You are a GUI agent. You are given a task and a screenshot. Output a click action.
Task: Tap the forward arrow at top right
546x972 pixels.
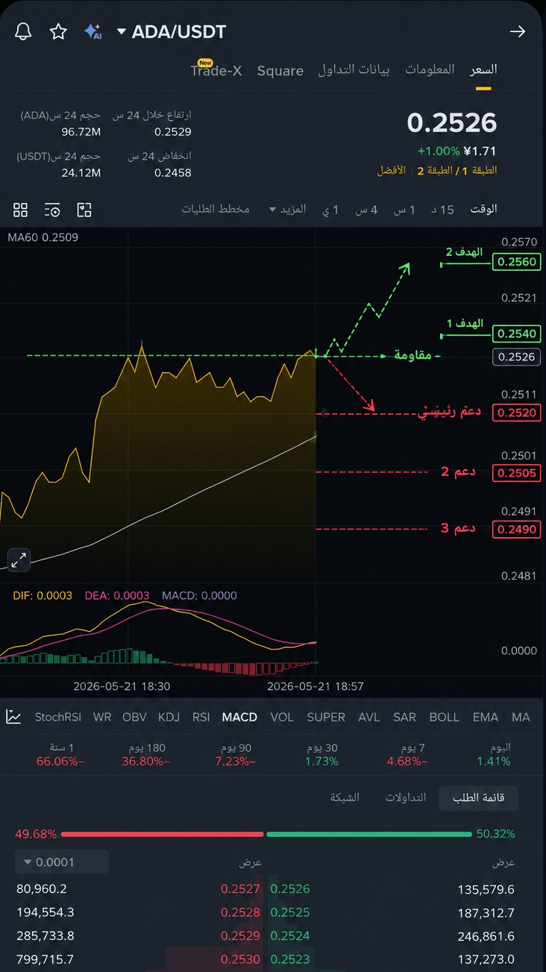517,31
